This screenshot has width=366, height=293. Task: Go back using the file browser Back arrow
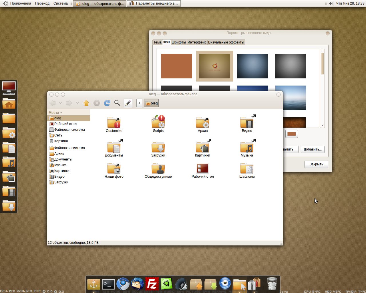click(x=52, y=103)
